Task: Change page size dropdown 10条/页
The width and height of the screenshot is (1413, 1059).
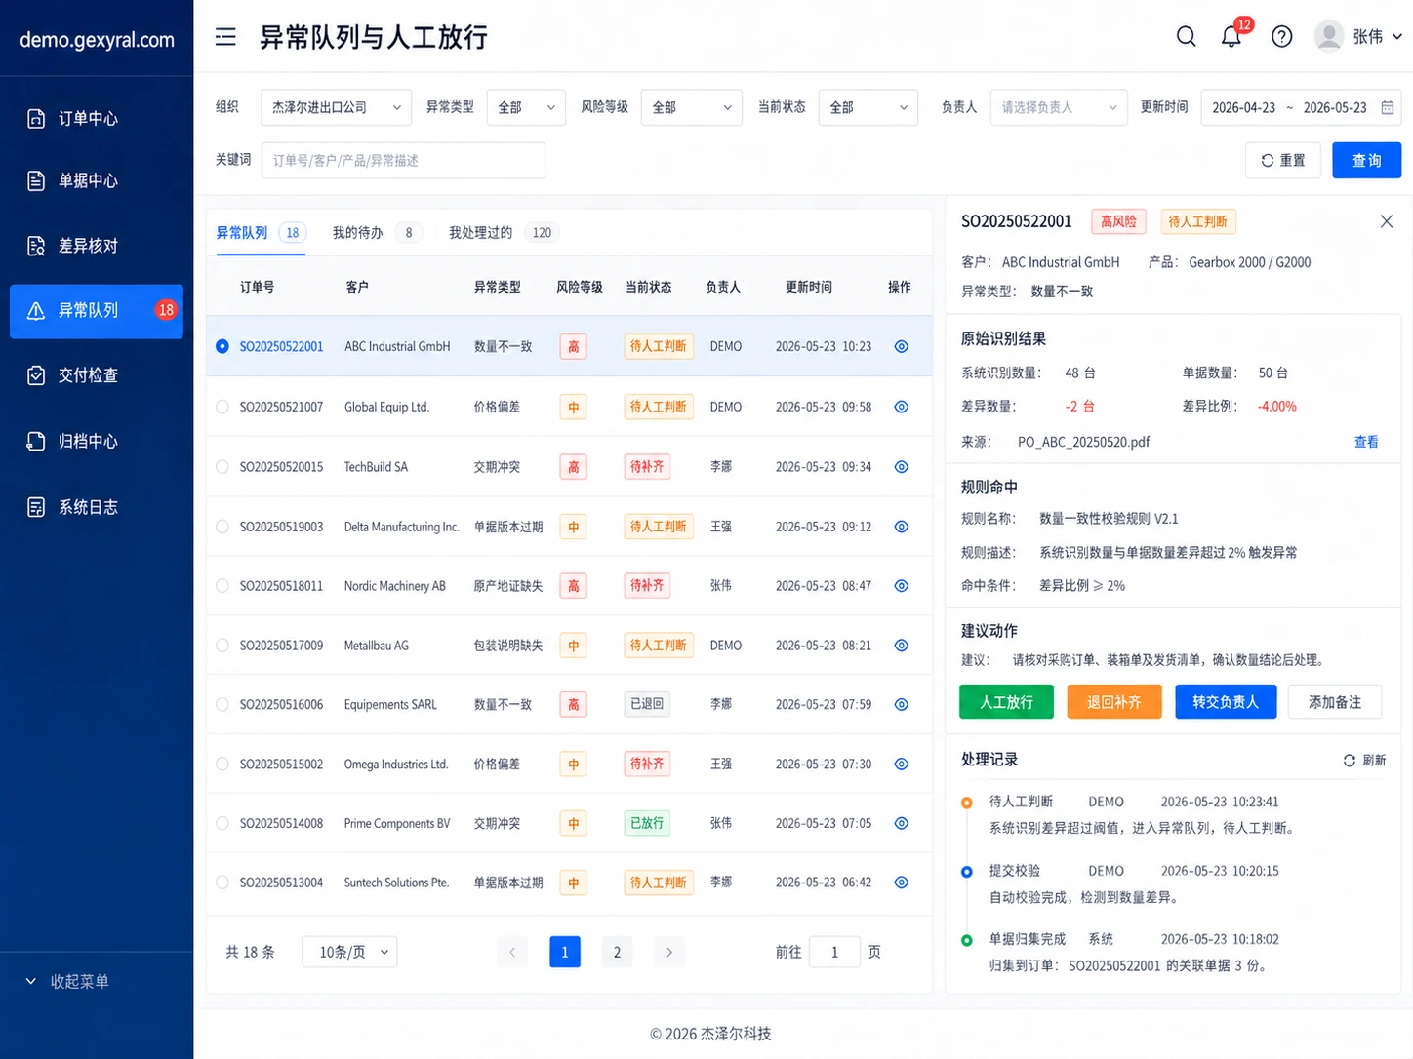Action: [x=350, y=952]
